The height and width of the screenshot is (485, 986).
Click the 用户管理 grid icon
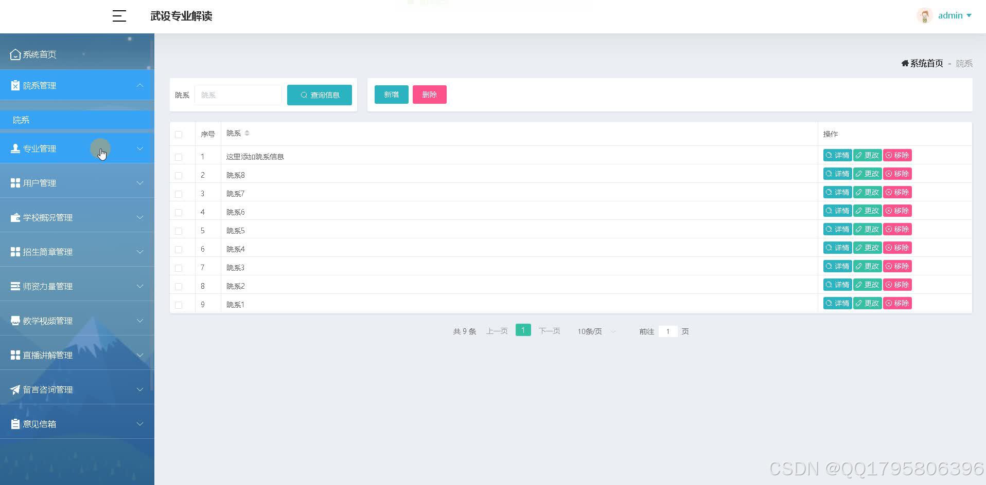(15, 183)
